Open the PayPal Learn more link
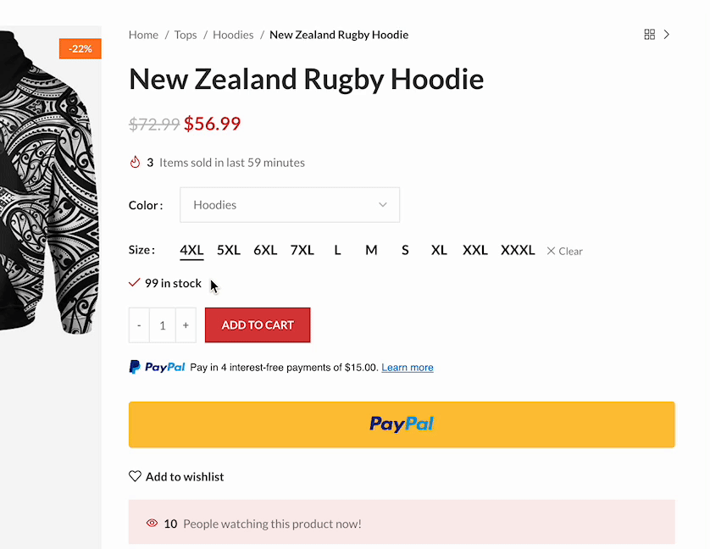710x549 pixels. point(408,368)
